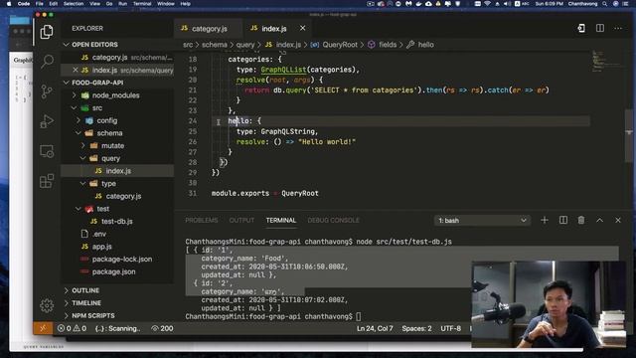The width and height of the screenshot is (636, 358).
Task: Kill the terminal with trash icon
Action: point(581,220)
